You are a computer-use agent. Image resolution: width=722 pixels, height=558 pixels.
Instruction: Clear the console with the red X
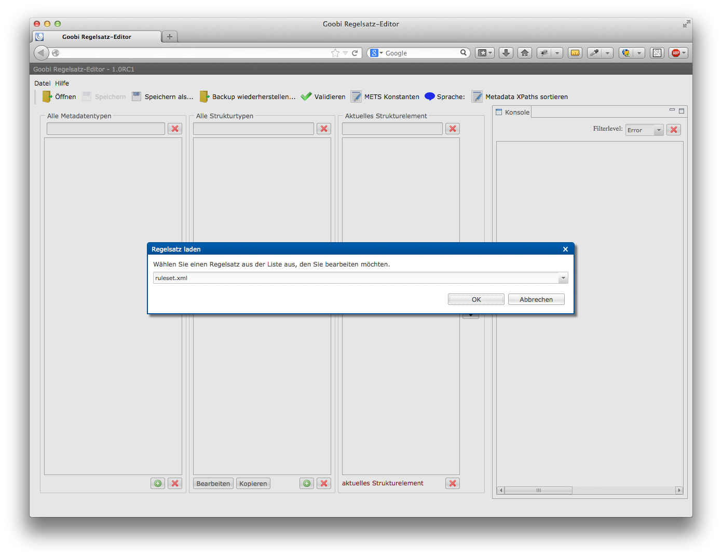coord(674,130)
